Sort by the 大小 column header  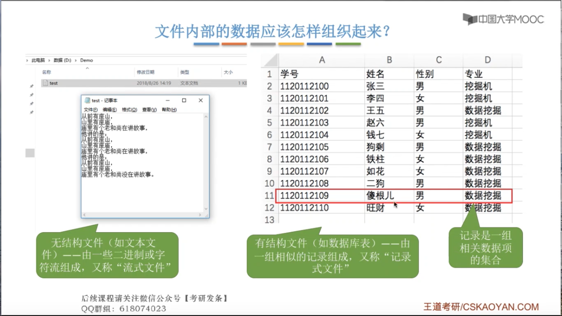[228, 72]
